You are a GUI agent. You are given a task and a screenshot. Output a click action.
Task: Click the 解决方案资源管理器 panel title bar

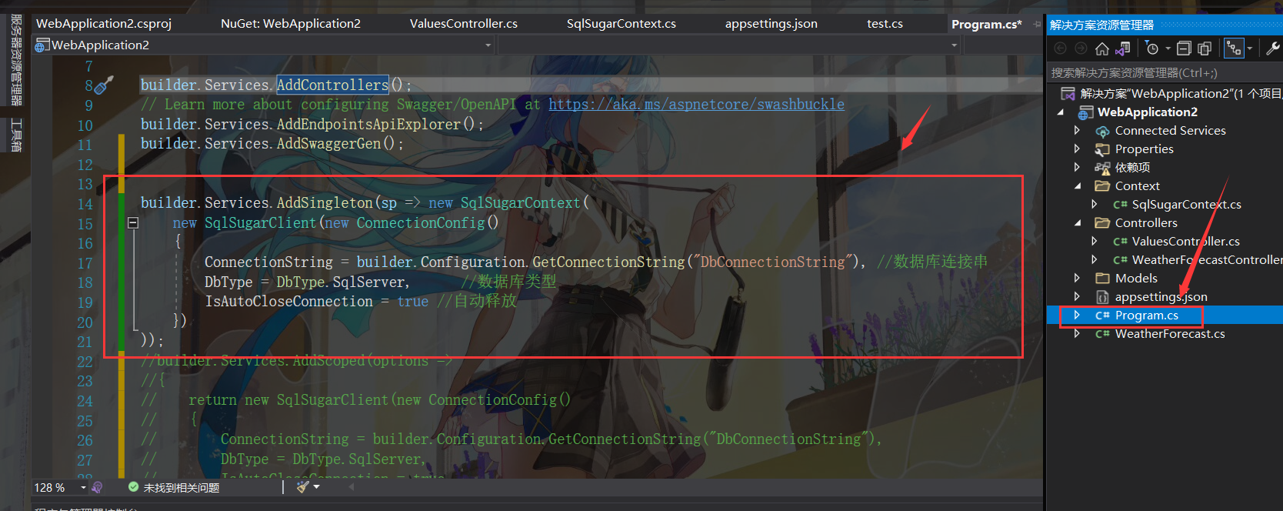[x=1165, y=25]
